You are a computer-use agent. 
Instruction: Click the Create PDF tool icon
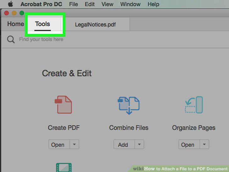[x=63, y=105]
